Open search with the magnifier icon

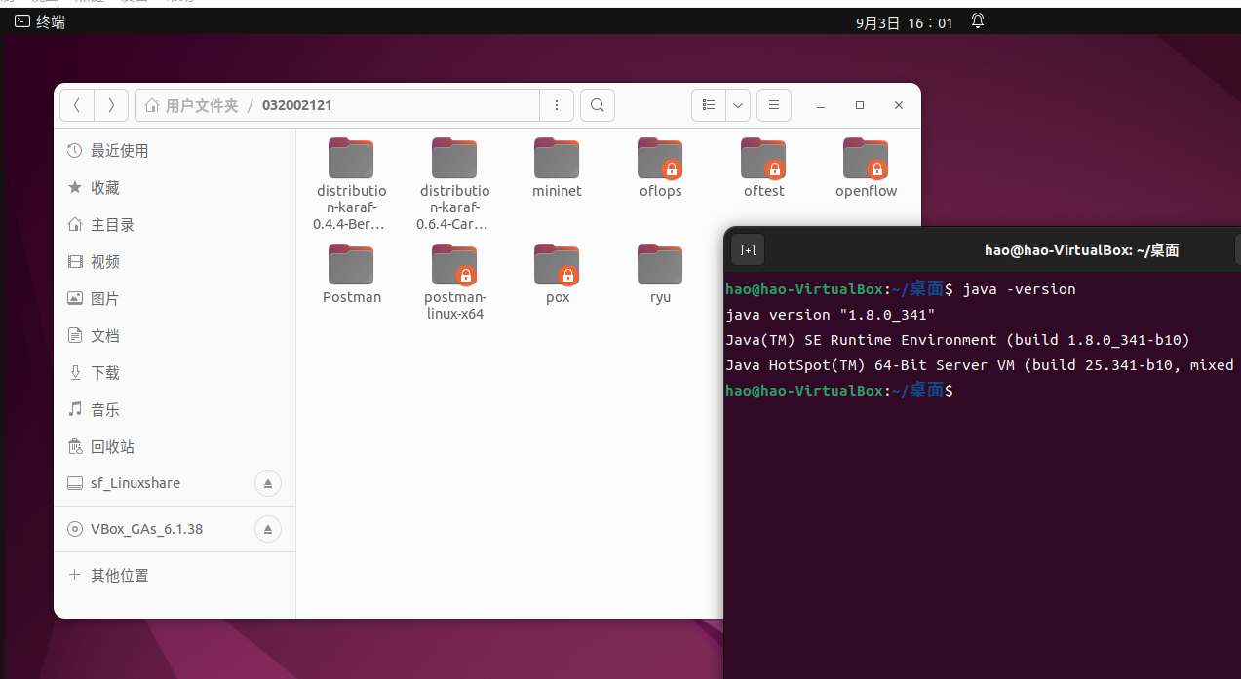coord(598,105)
